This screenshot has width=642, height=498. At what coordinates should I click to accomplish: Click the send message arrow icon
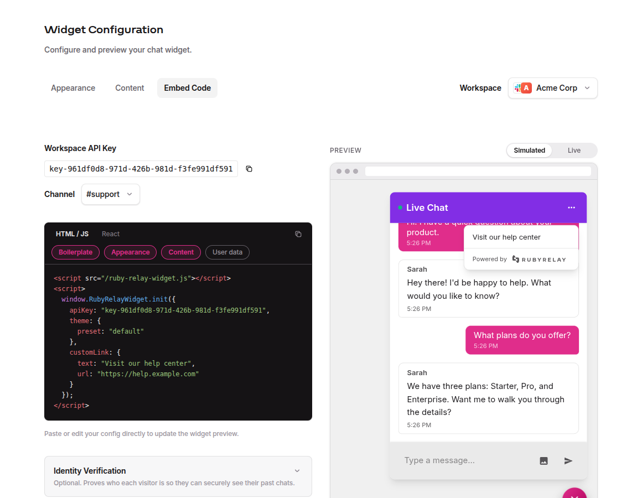tap(568, 461)
